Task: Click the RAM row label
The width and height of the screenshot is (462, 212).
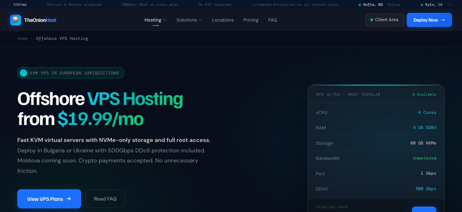Action: click(x=321, y=128)
